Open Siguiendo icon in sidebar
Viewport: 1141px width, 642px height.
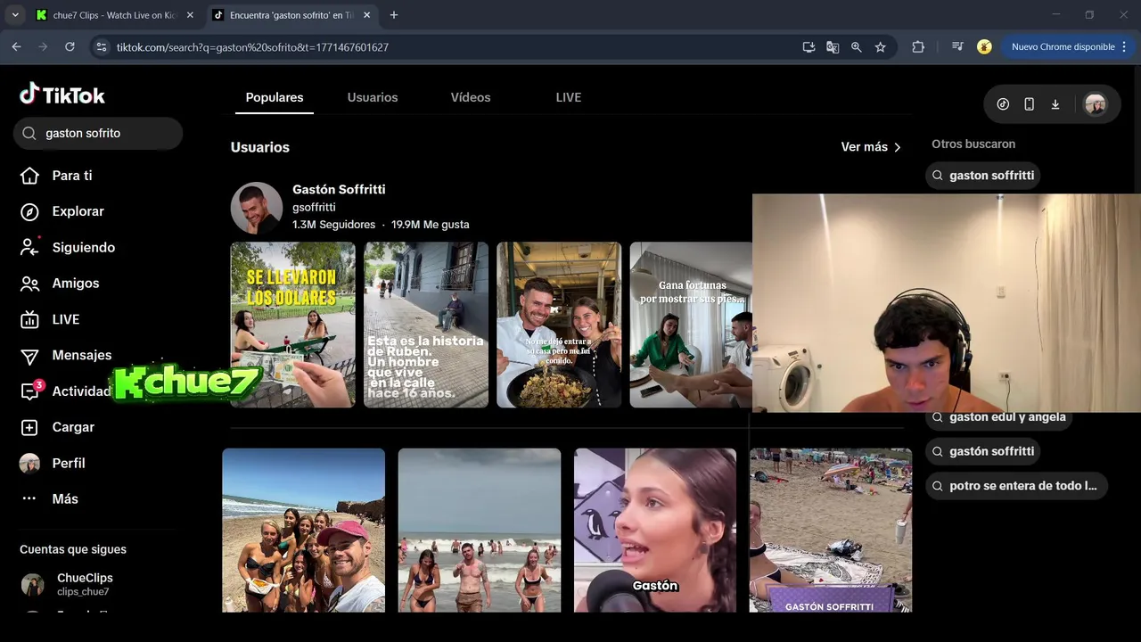pos(29,247)
